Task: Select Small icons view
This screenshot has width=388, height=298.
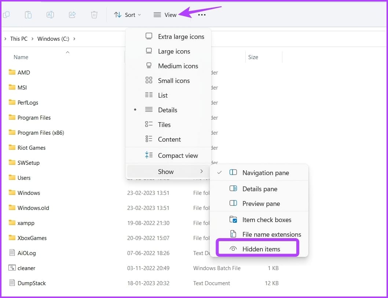Action: [168, 80]
